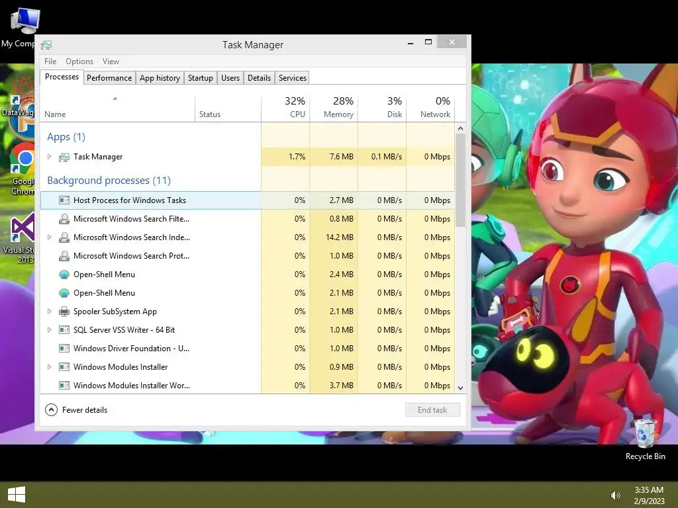This screenshot has width=678, height=508.
Task: Click the 0.8 MB memory value
Action: click(342, 219)
